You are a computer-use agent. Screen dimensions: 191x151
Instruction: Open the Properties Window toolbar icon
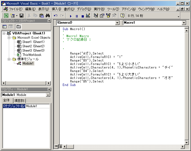point(102,16)
